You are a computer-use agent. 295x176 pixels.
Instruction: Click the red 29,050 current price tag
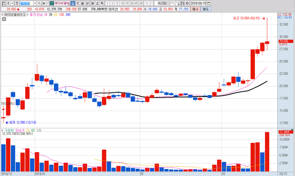286,41
